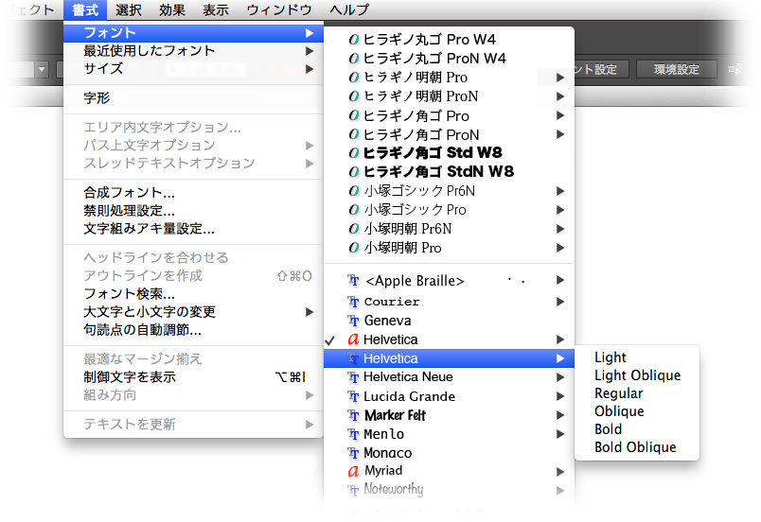This screenshot has height=522, width=761.
Task: Click Type 1 icon beside checked Helvetica
Action: point(353,339)
